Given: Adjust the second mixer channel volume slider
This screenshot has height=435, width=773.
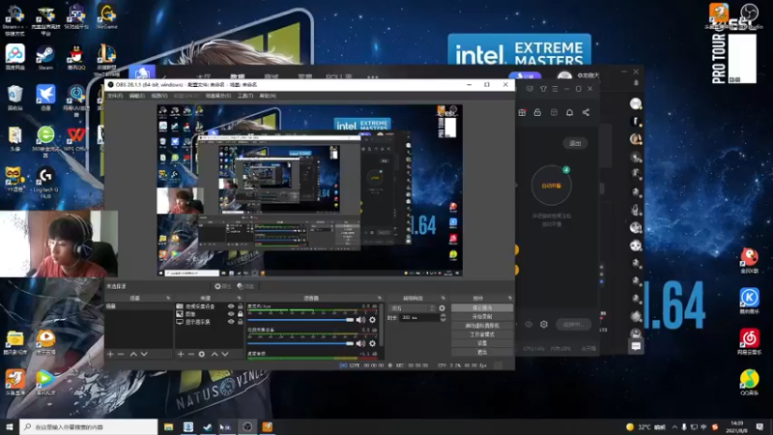Looking at the screenshot, I should click(x=301, y=343).
